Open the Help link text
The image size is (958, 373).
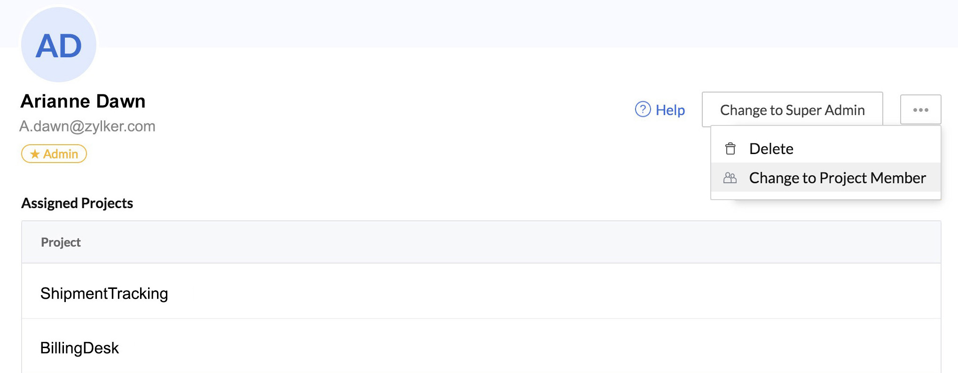pos(670,110)
